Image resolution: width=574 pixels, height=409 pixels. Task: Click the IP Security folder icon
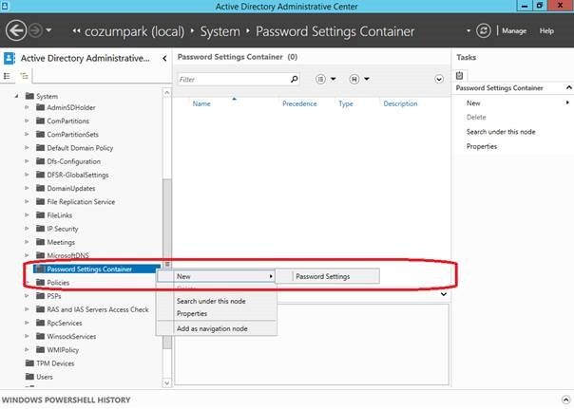pyautogui.click(x=40, y=229)
